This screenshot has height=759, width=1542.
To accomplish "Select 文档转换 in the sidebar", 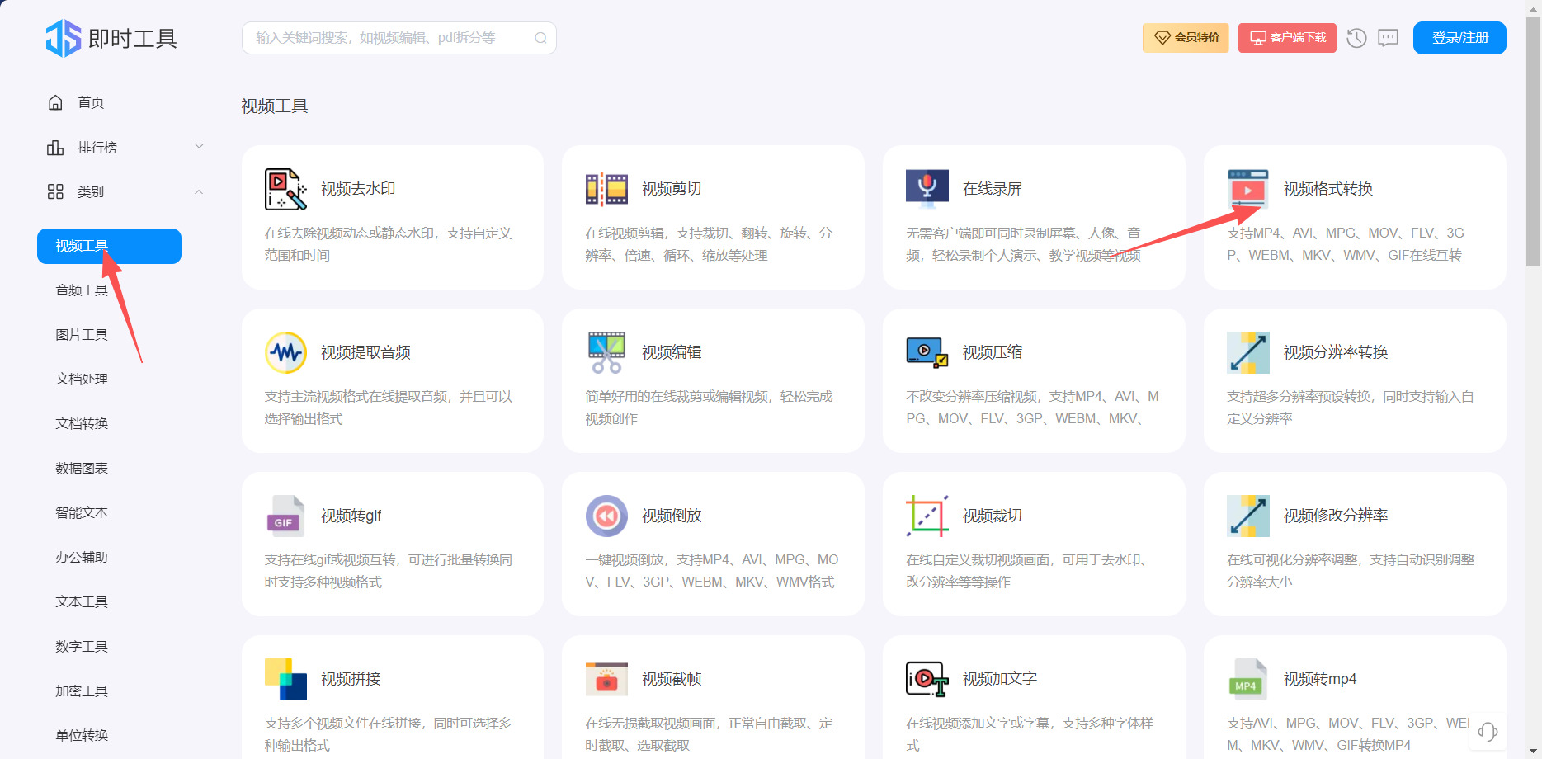I will click(82, 424).
